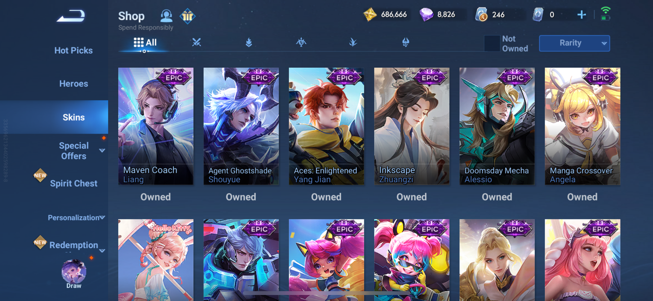The image size is (653, 301).
Task: Switch to Heroes in the sidebar
Action: (x=73, y=84)
